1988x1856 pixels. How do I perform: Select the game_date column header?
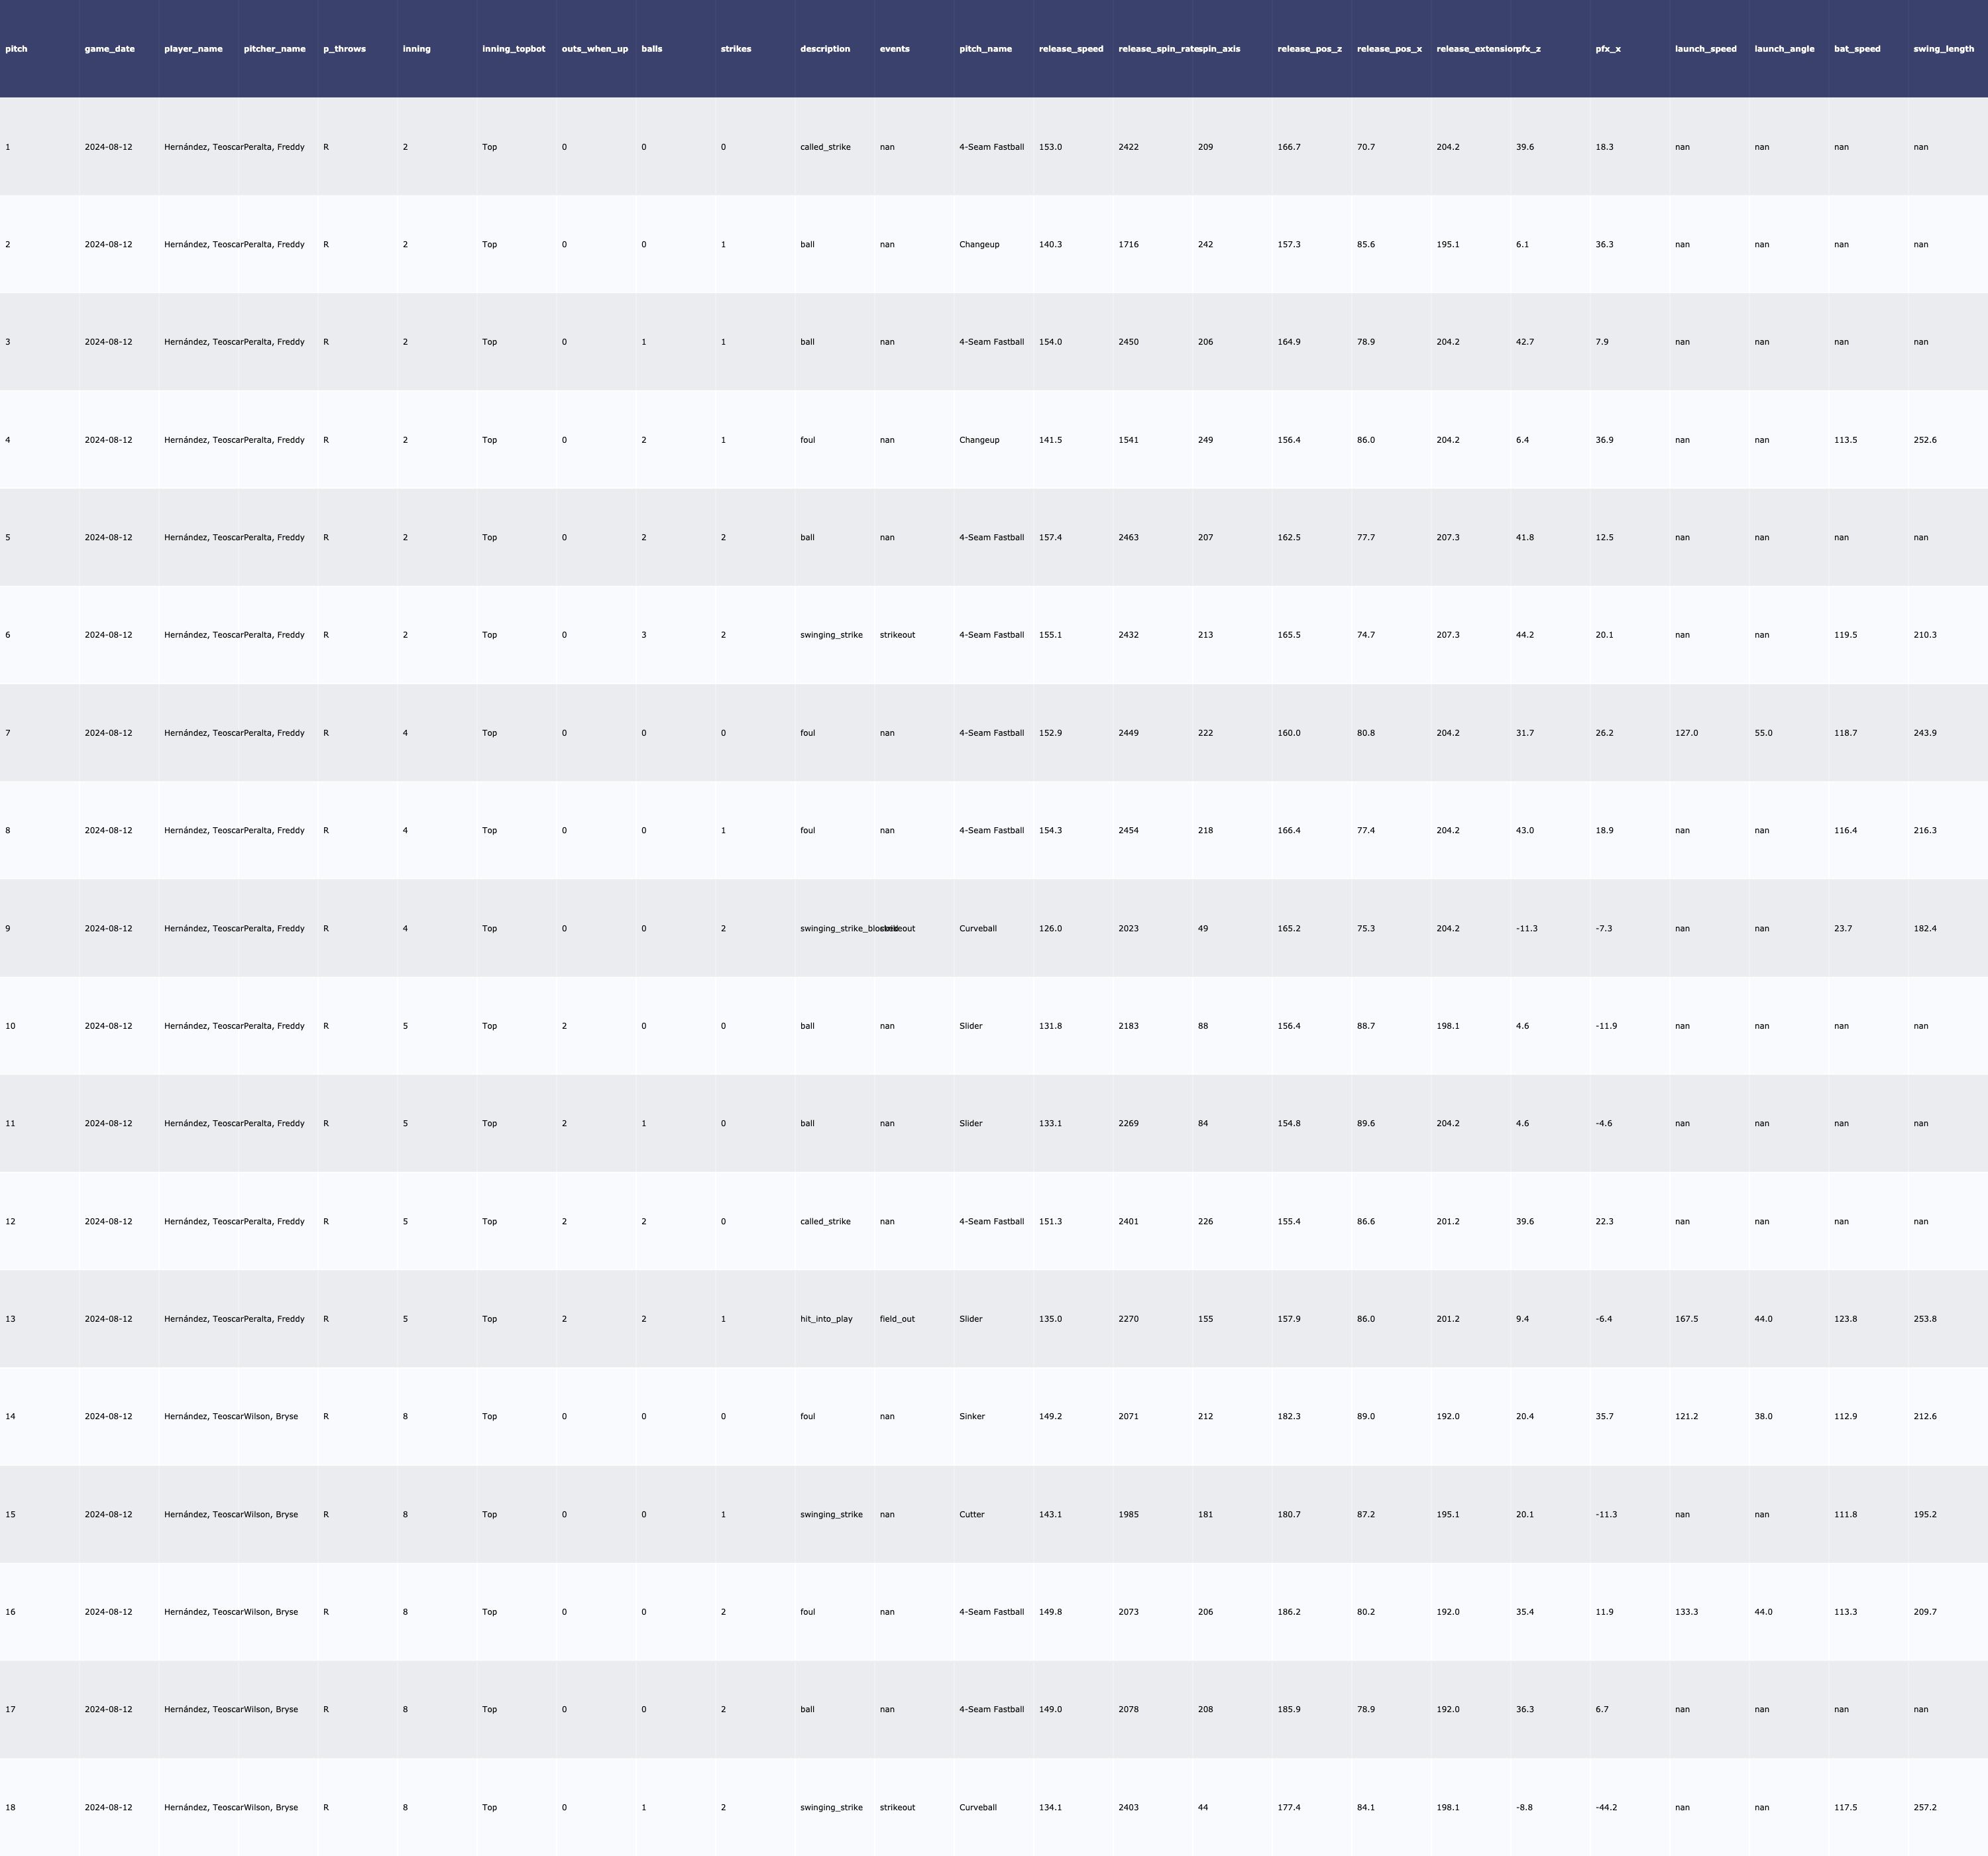pos(109,49)
